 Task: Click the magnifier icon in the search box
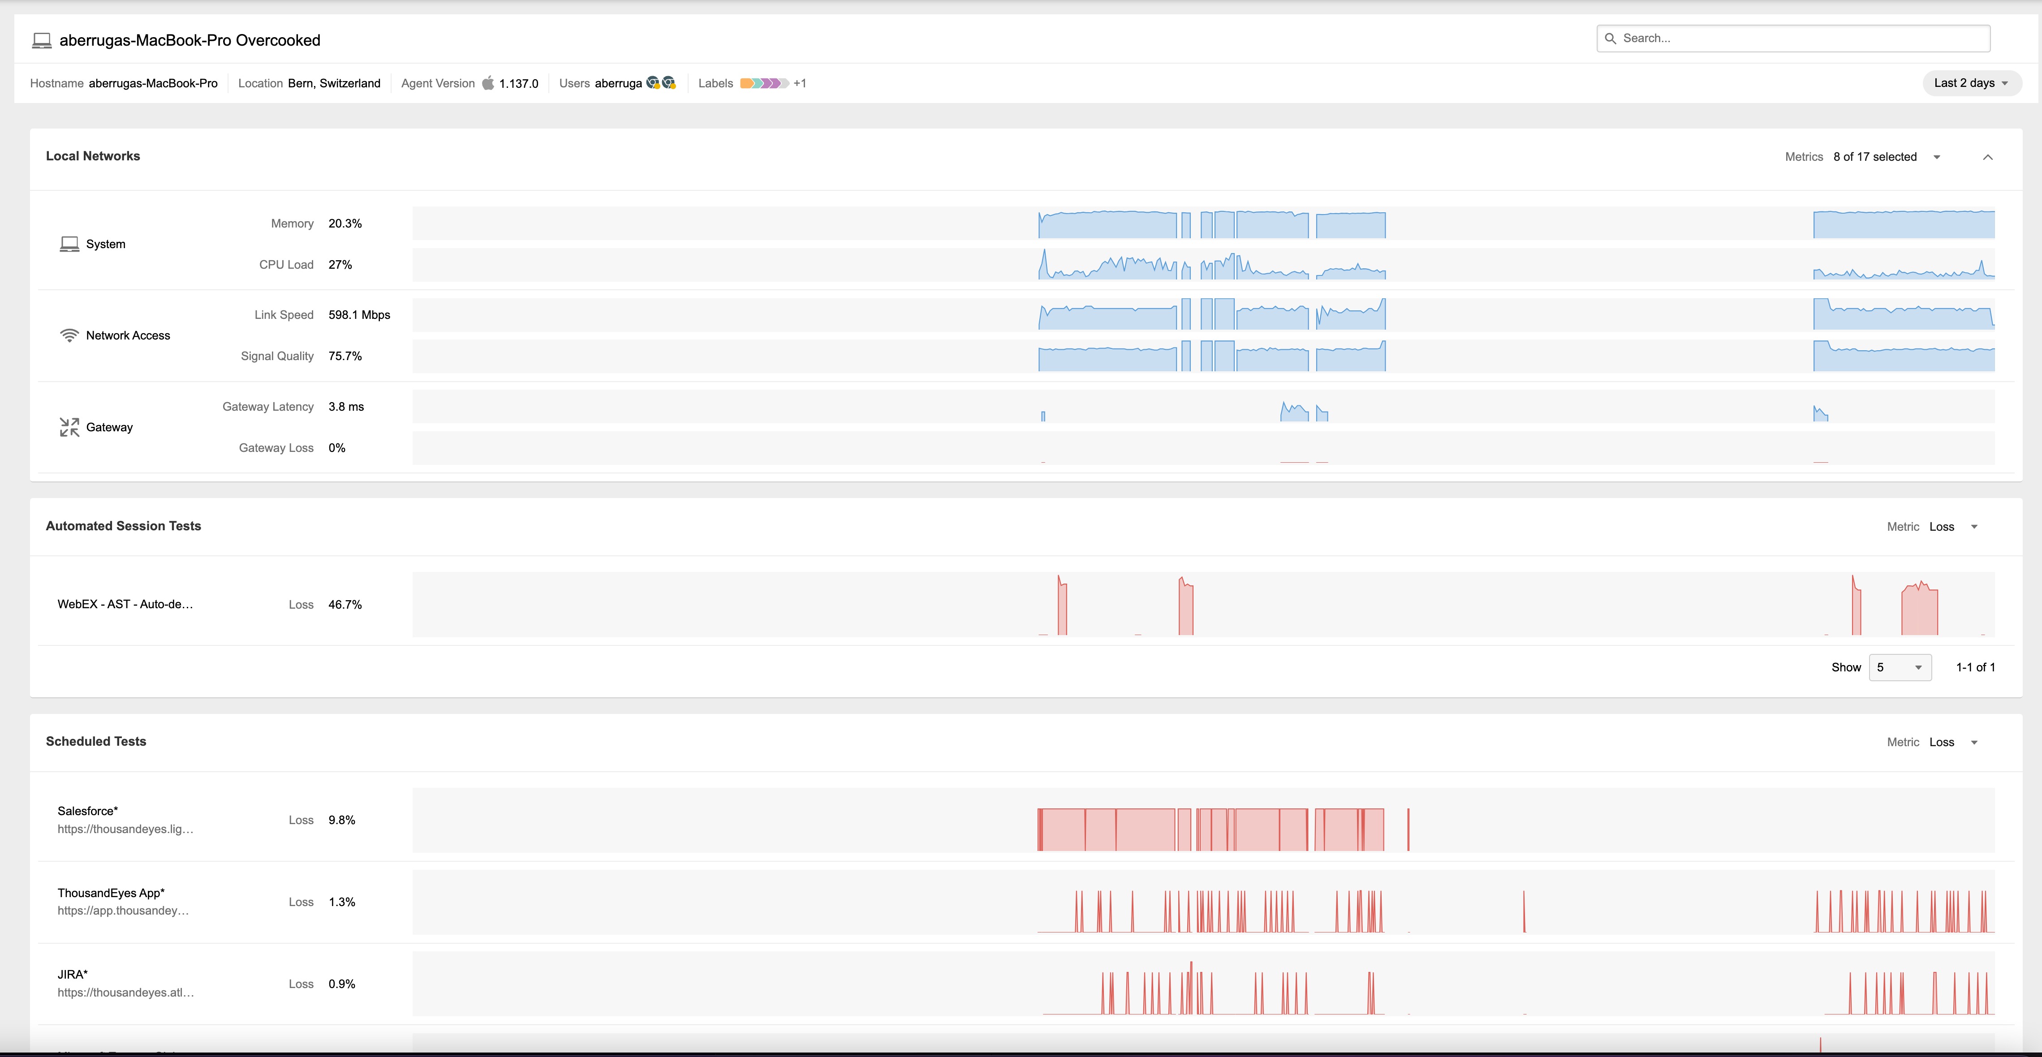pyautogui.click(x=1610, y=38)
